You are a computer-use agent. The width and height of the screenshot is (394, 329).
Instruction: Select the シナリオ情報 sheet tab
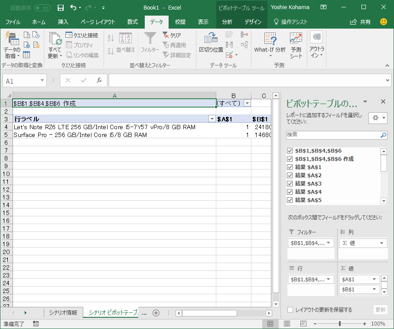click(x=63, y=313)
